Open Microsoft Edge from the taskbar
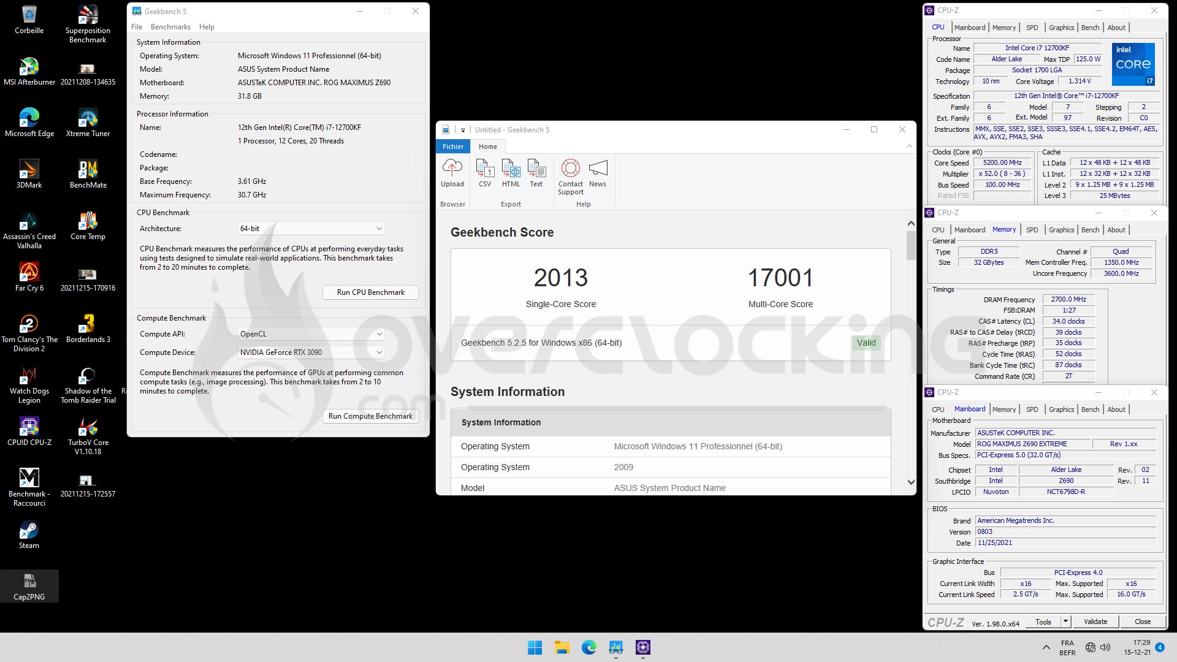The image size is (1177, 662). point(588,647)
